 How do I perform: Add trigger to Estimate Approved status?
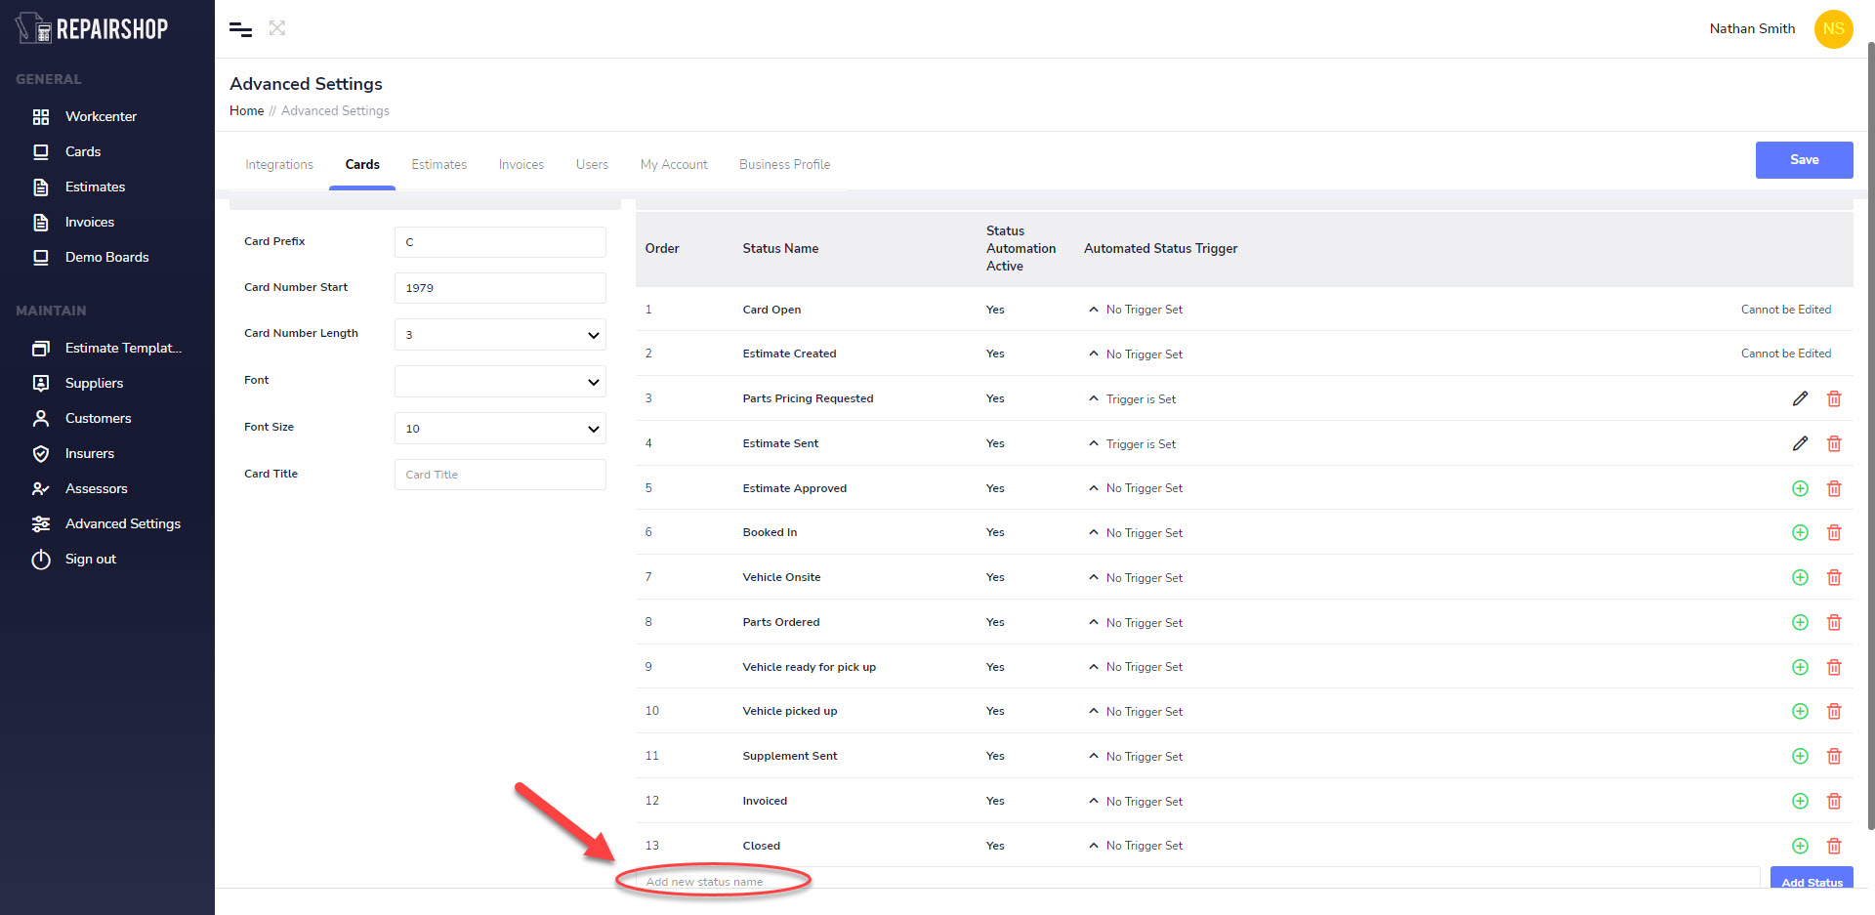click(1800, 488)
